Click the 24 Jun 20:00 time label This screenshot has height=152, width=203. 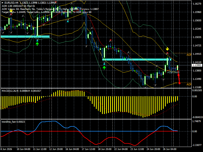154,149
